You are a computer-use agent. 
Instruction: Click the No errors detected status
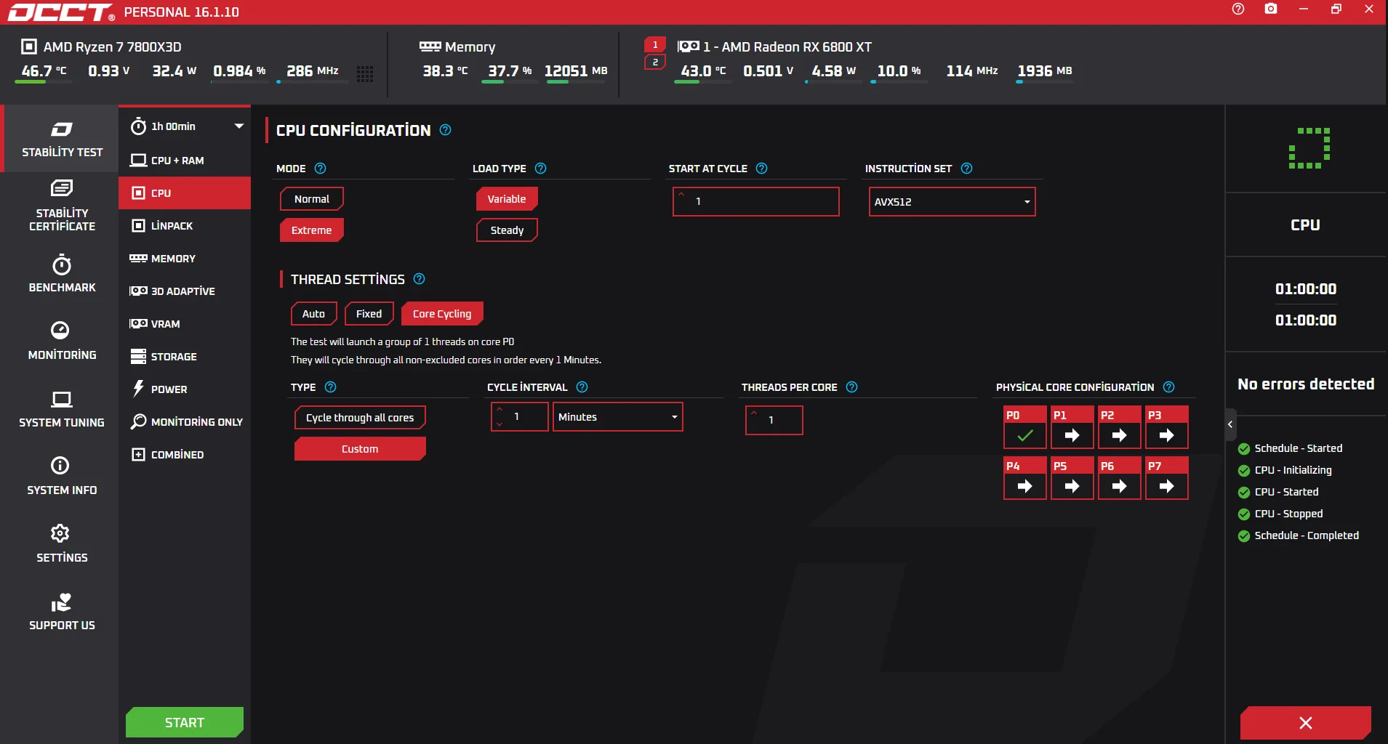pyautogui.click(x=1306, y=384)
